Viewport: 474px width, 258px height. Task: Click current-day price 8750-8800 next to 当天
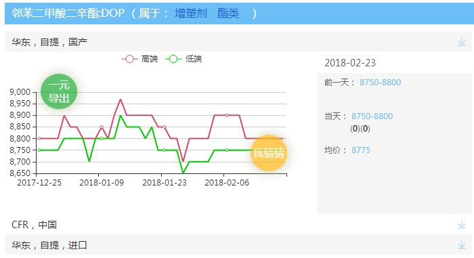coord(372,116)
